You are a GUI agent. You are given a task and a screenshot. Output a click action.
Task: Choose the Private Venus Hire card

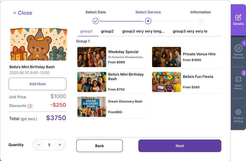(186, 57)
